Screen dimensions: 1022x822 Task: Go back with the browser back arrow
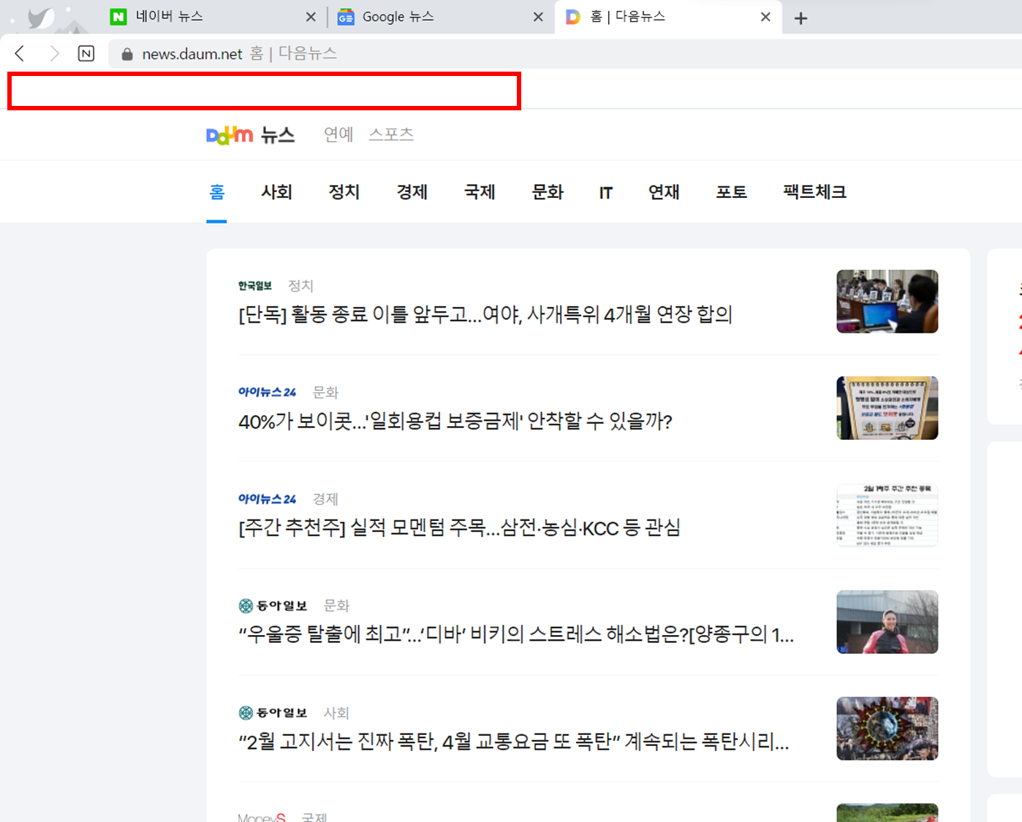click(20, 53)
